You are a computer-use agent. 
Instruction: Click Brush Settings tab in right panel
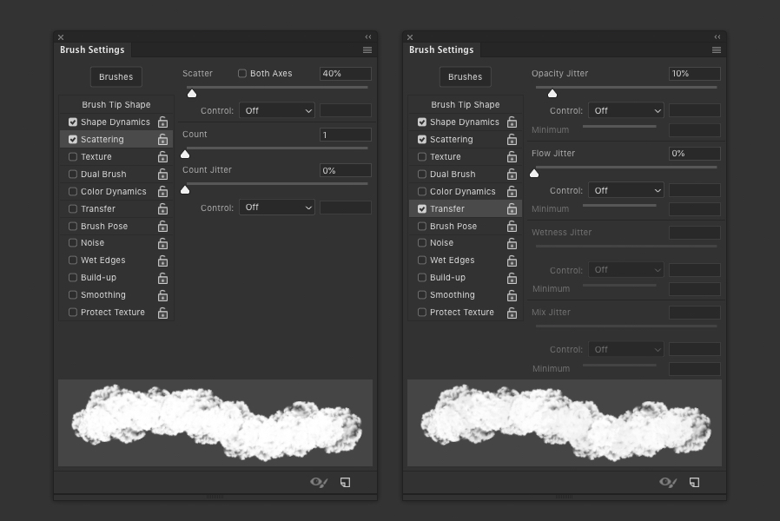pyautogui.click(x=442, y=49)
